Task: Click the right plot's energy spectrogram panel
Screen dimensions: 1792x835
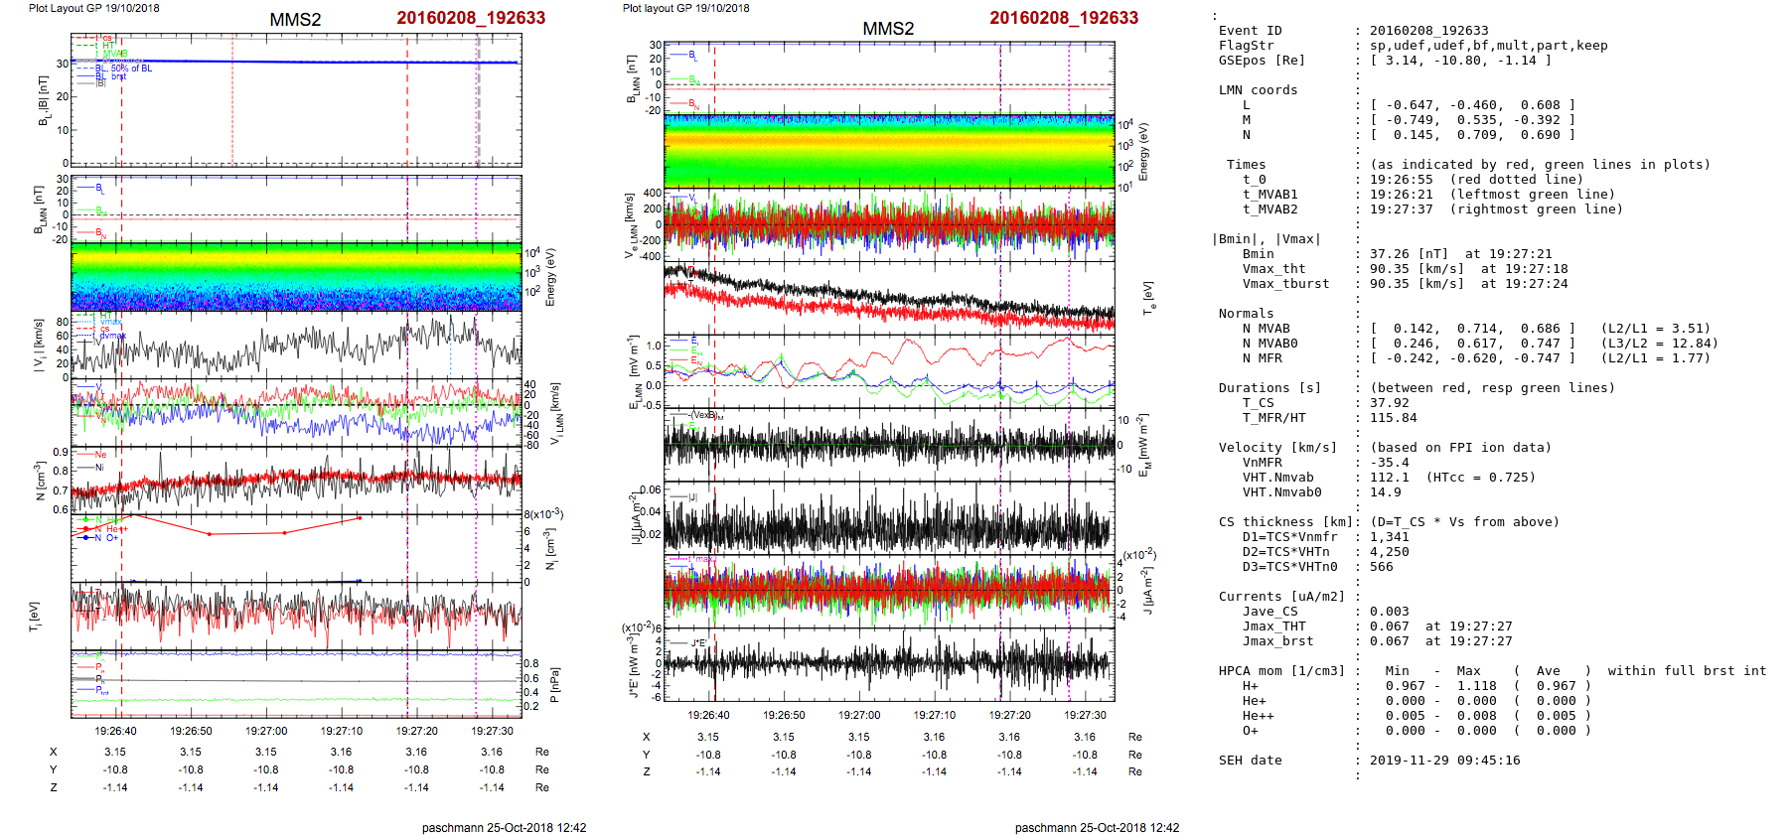Action: coord(889,151)
